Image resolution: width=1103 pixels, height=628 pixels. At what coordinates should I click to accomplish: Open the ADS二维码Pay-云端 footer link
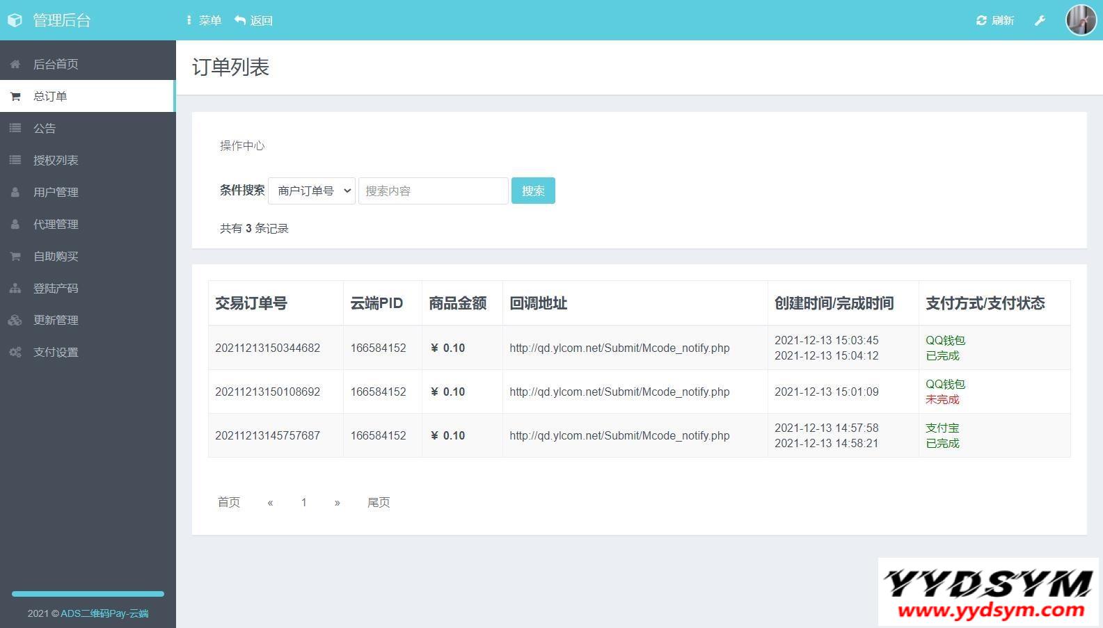pos(104,613)
